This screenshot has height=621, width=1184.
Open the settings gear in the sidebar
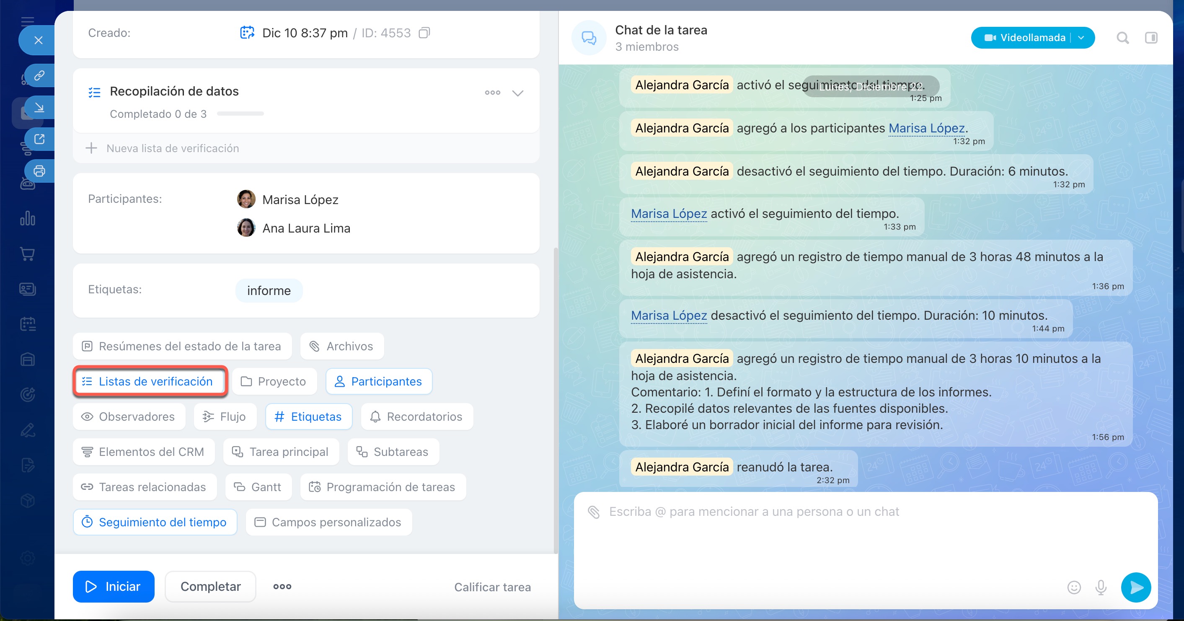pyautogui.click(x=28, y=558)
